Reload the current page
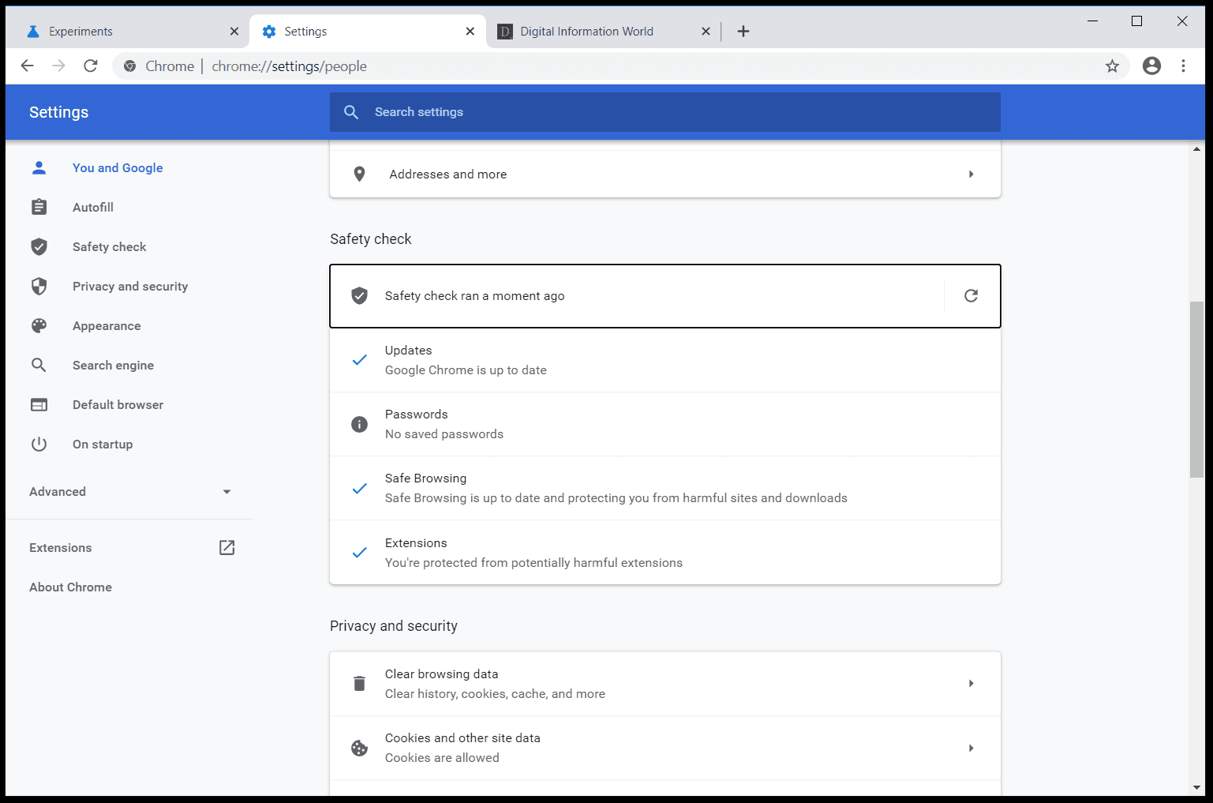The height and width of the screenshot is (803, 1213). [91, 66]
